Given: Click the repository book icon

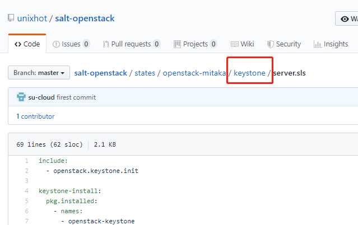Looking at the screenshot, I should coord(11,18).
